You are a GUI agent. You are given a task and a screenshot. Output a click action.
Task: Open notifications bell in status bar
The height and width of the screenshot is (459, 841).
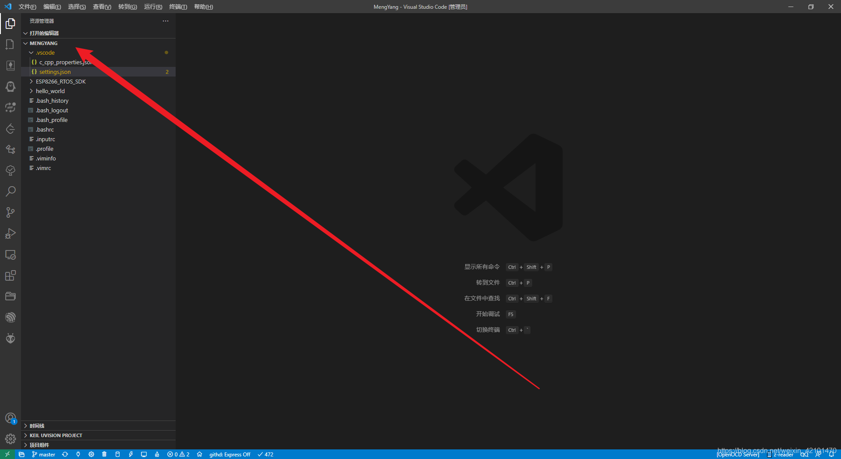pos(831,454)
